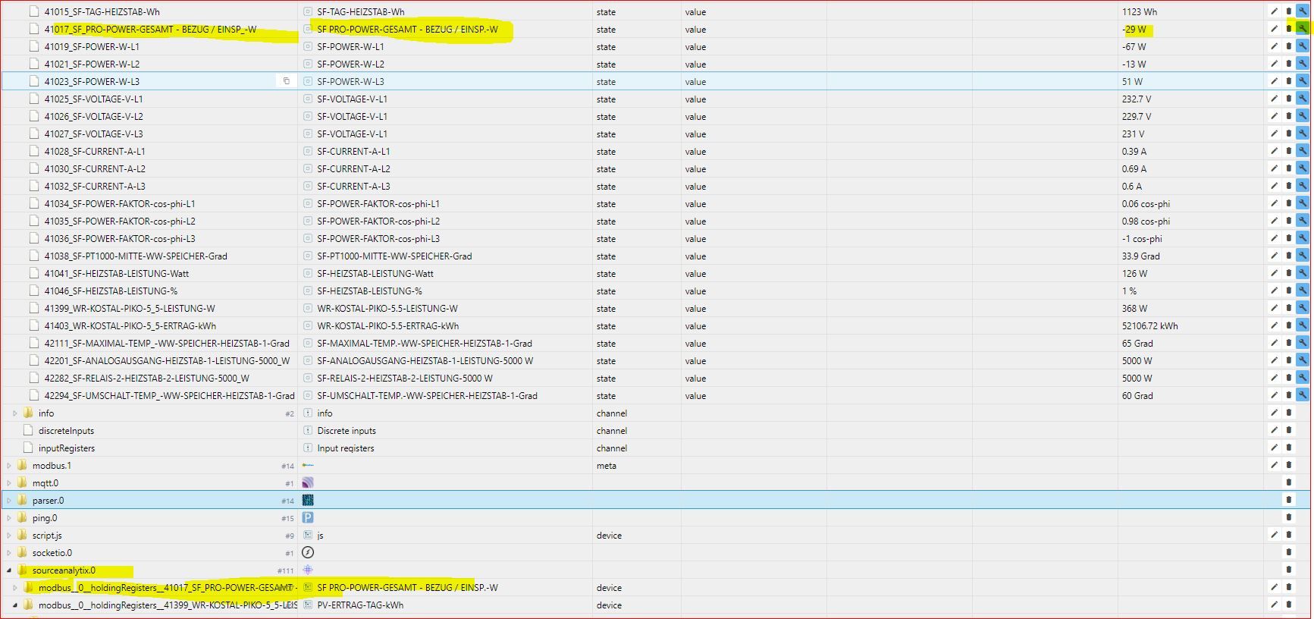Click the value '52106.72 kWh'
The height and width of the screenshot is (619, 1314).
[1149, 326]
